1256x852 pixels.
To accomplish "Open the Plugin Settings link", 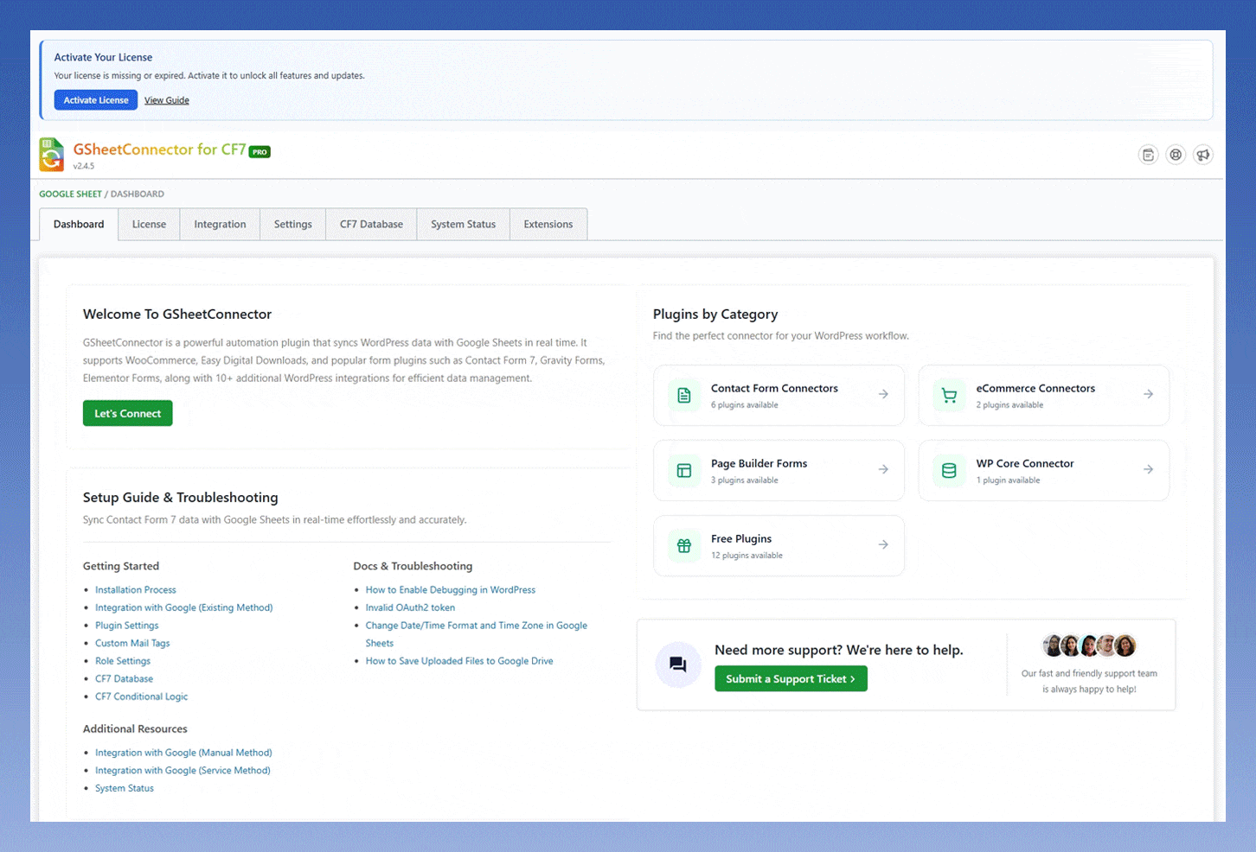I will [127, 626].
